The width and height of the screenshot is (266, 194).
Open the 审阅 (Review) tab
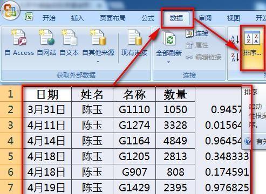(205, 18)
